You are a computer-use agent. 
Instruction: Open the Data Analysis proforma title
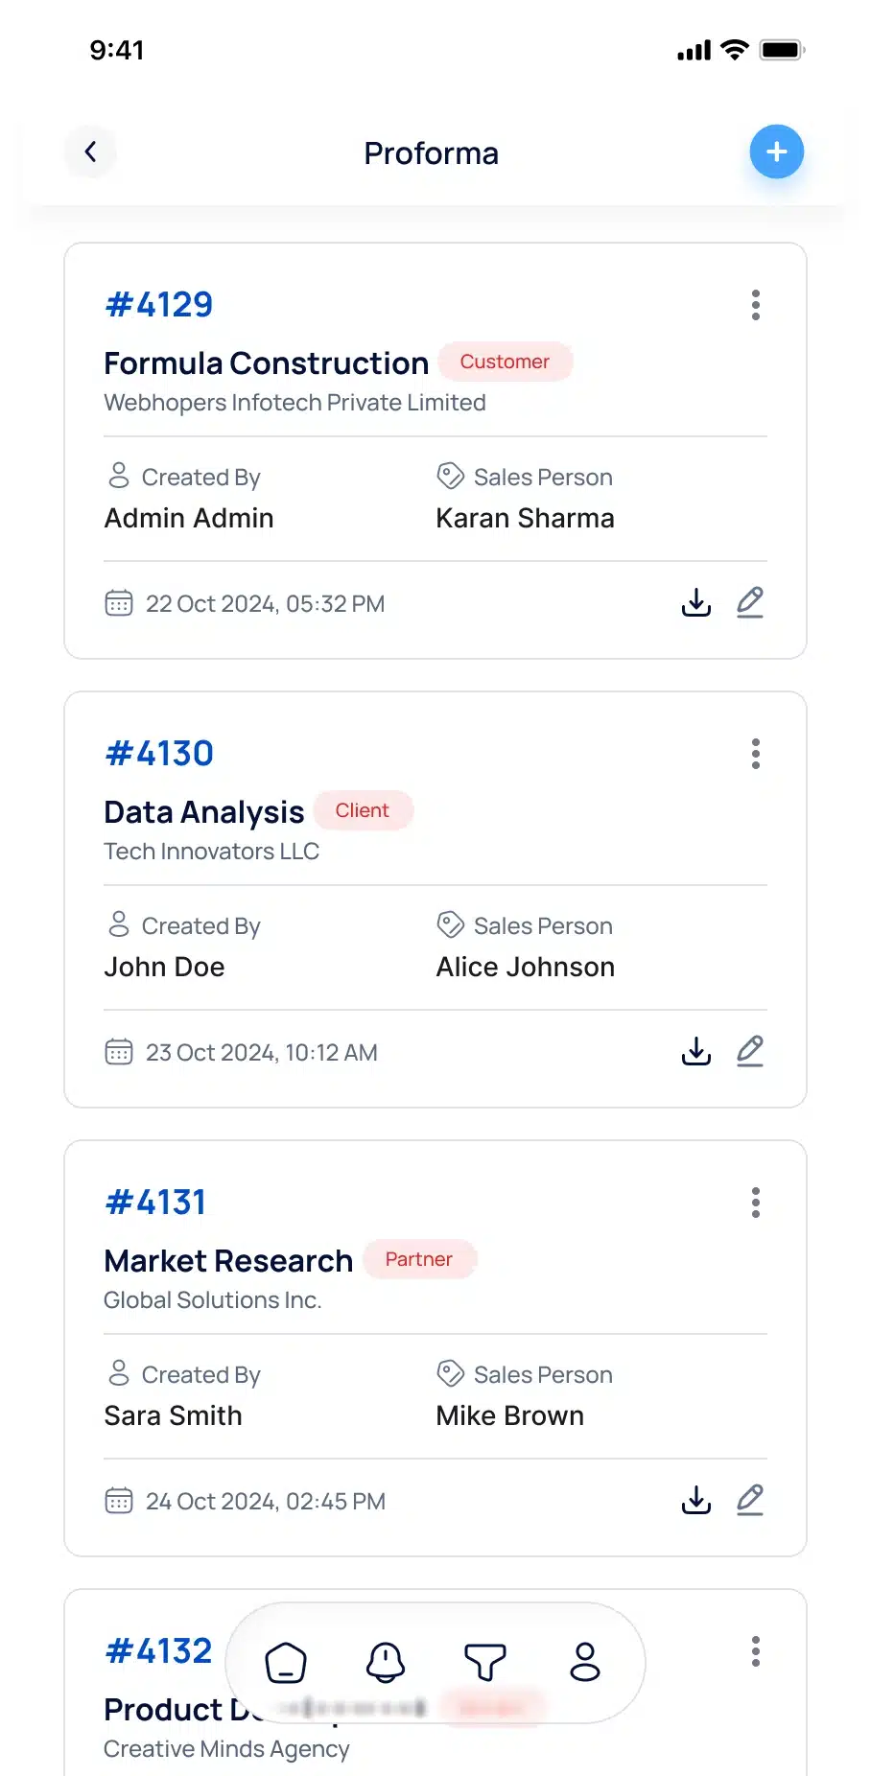pyautogui.click(x=204, y=812)
